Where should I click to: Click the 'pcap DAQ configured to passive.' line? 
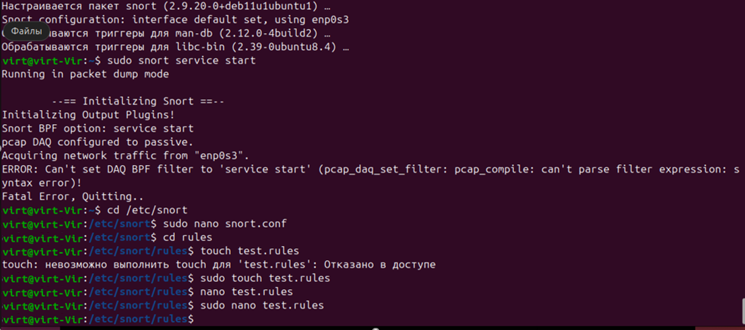coord(98,142)
